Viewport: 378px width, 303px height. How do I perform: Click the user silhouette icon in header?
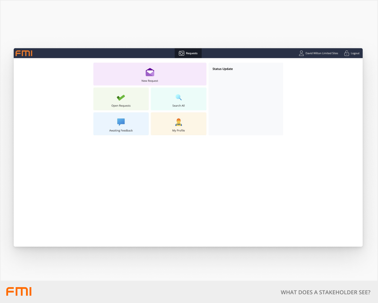(x=301, y=53)
